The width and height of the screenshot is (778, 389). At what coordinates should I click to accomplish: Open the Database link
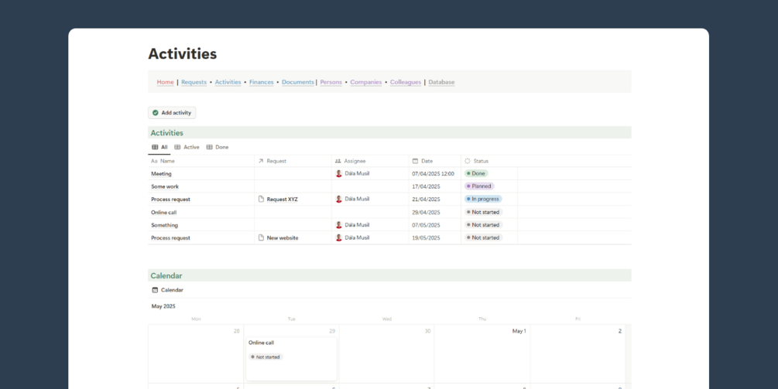tap(441, 82)
